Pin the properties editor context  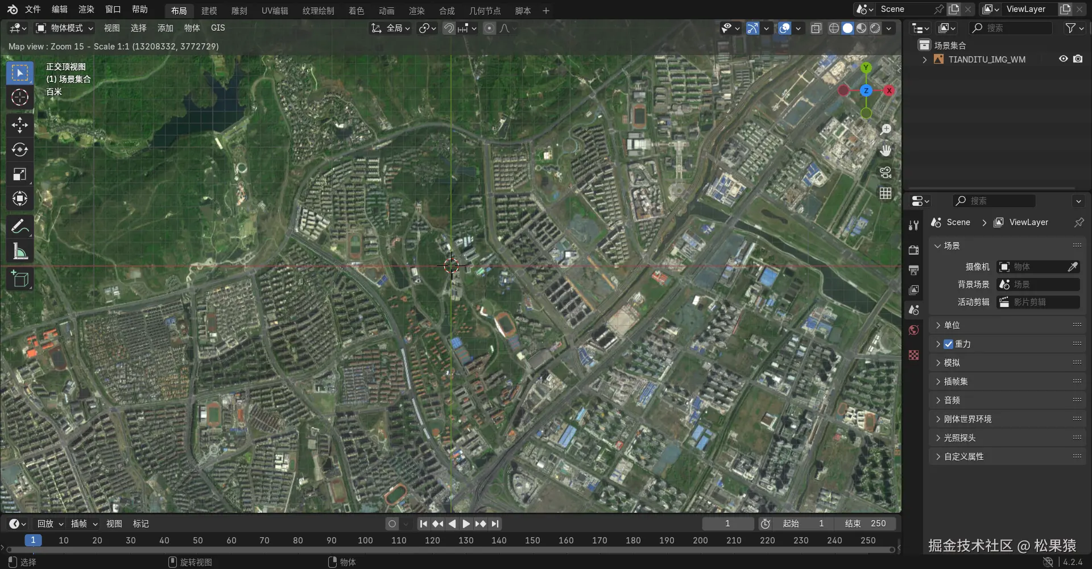click(1078, 222)
